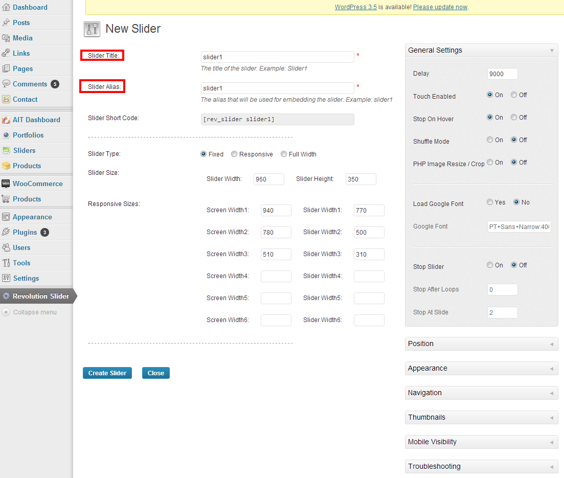Expand the Navigation settings panel
This screenshot has height=478, width=564.
(x=481, y=393)
